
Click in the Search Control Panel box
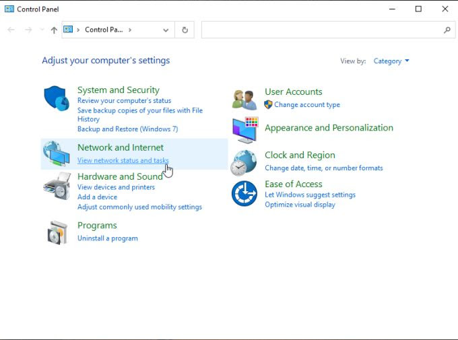coord(323,30)
